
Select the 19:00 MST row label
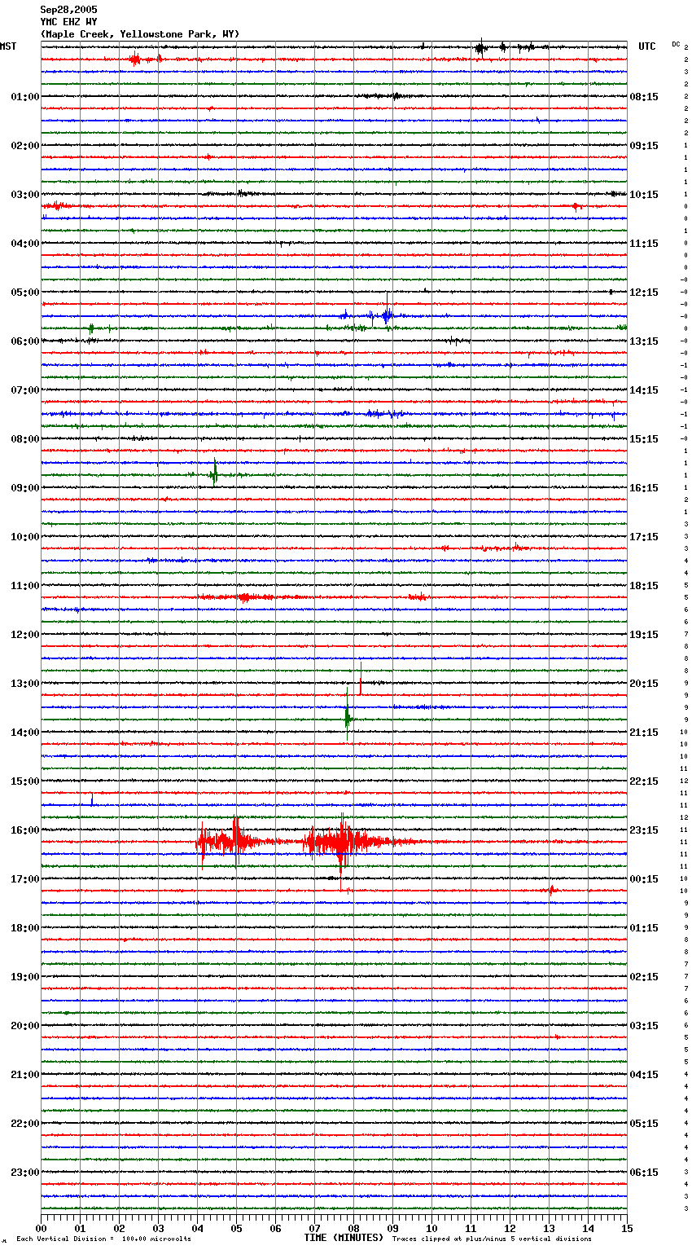coord(25,977)
